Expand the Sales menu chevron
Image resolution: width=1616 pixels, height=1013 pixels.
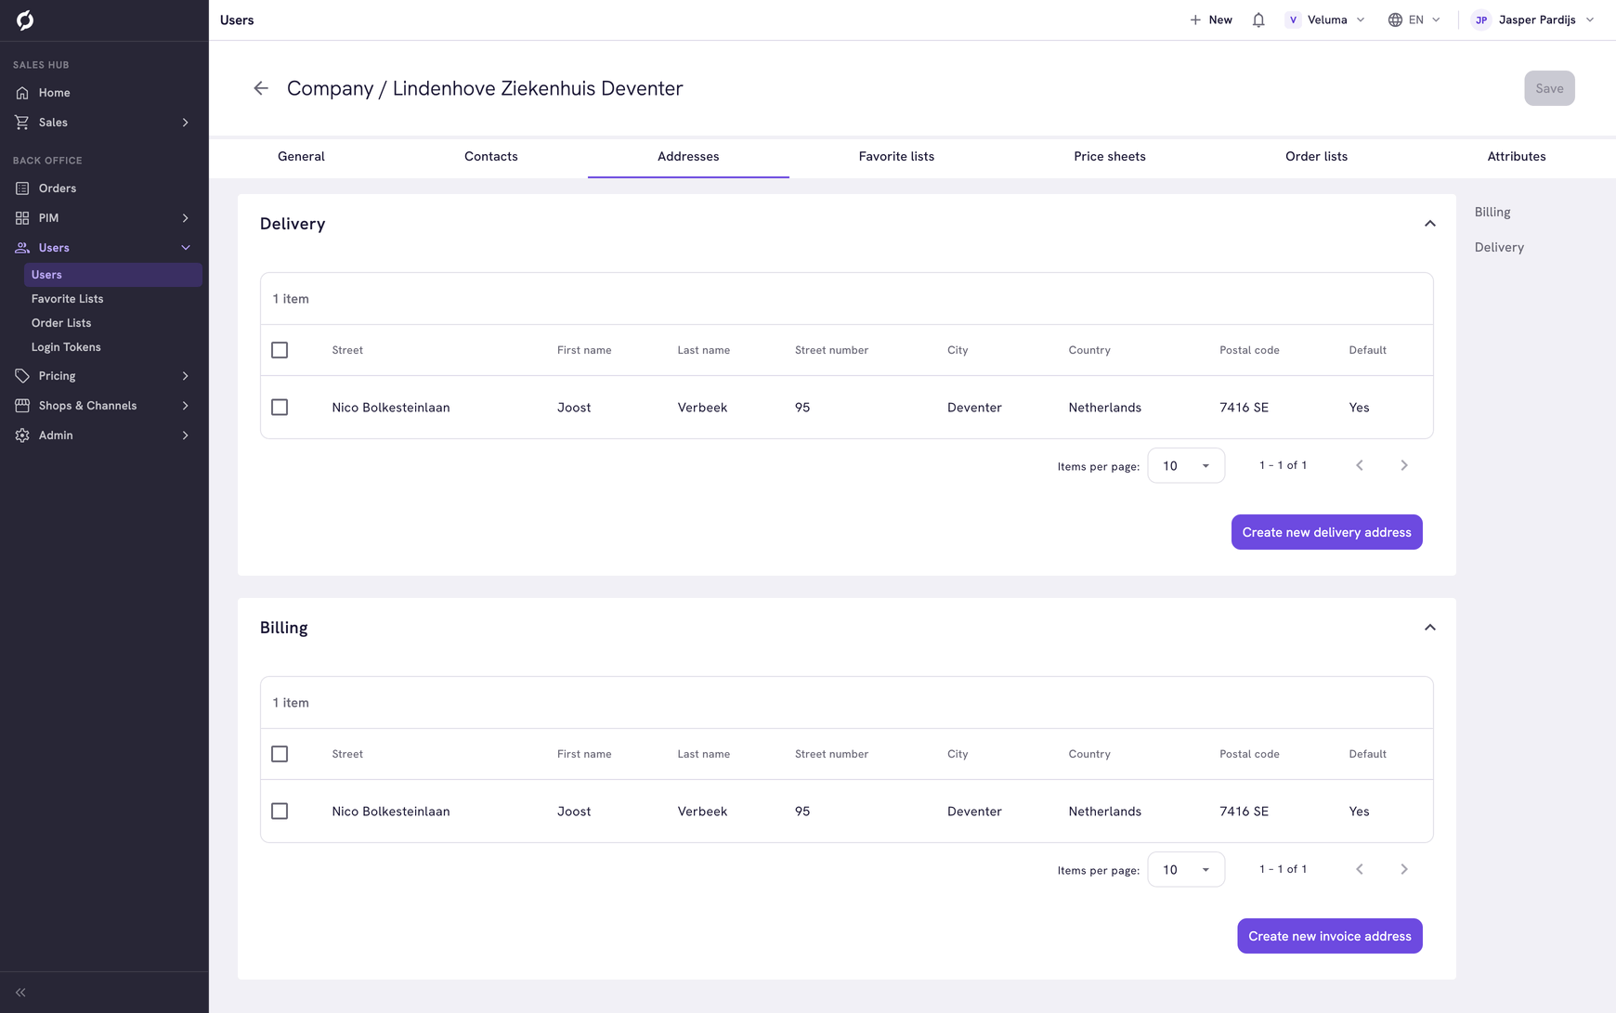[x=186, y=123]
